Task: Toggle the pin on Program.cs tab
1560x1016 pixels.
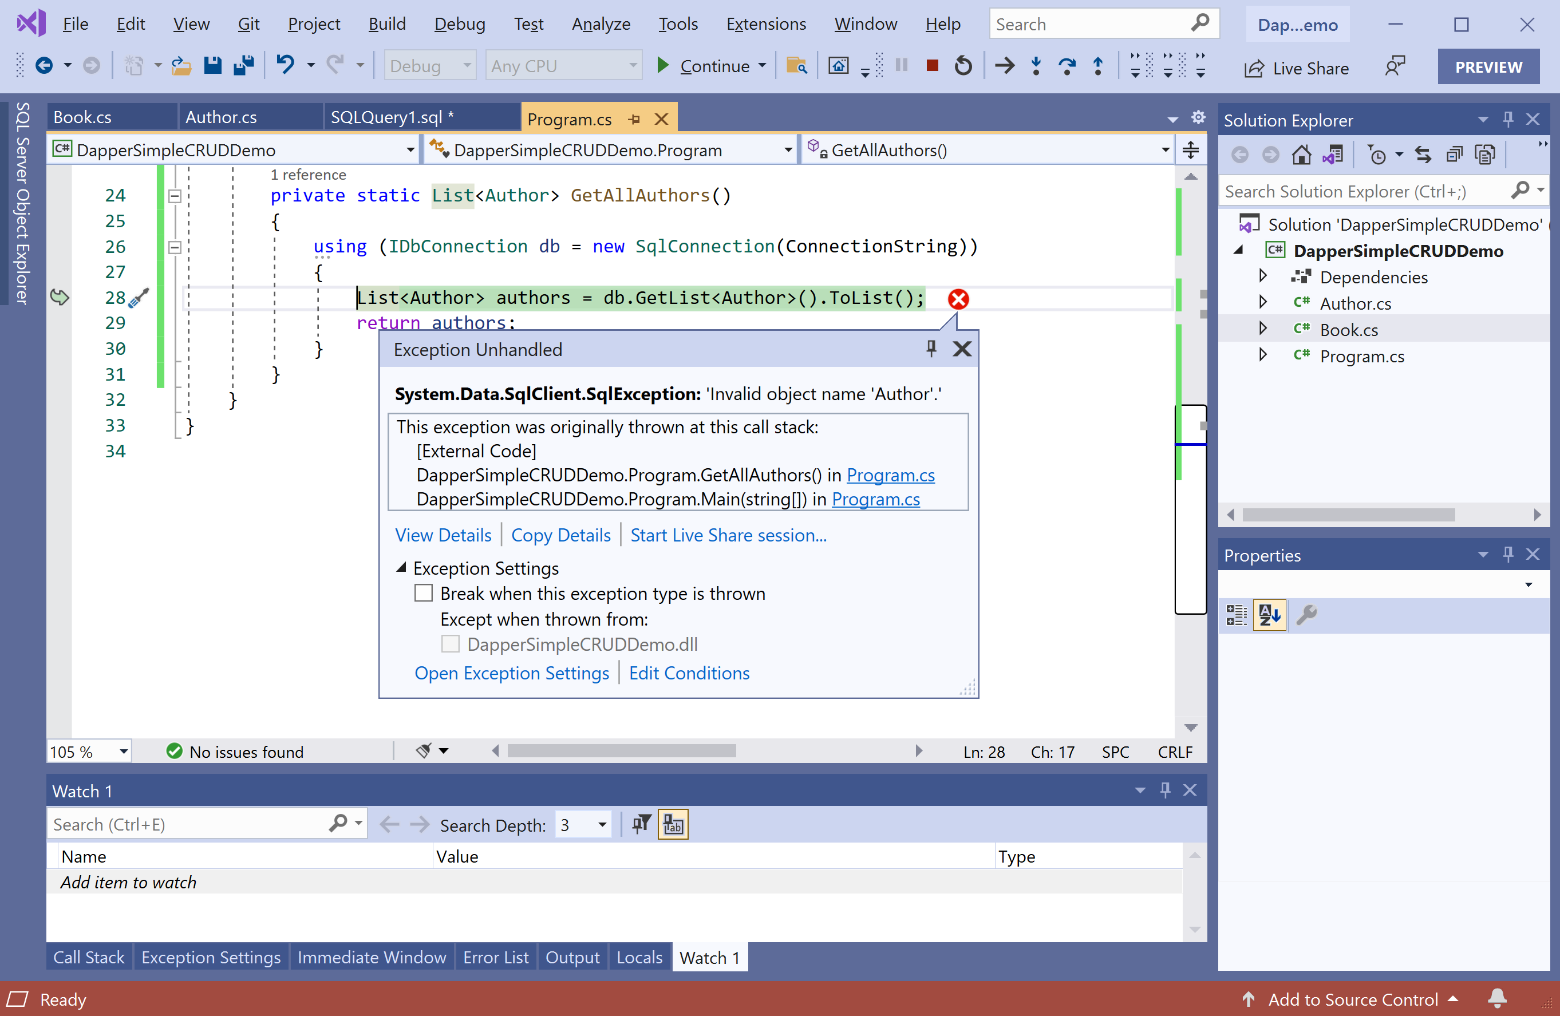Action: 634,119
